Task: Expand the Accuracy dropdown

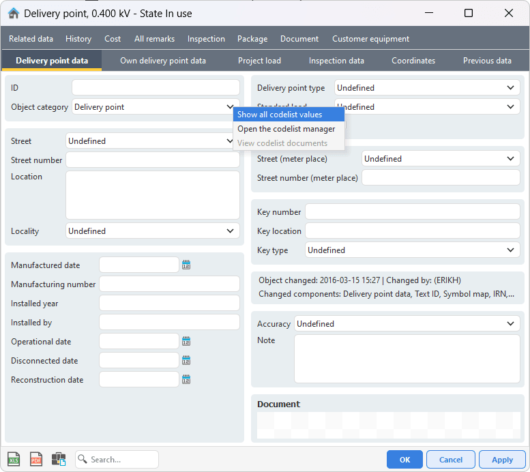Action: (x=511, y=324)
